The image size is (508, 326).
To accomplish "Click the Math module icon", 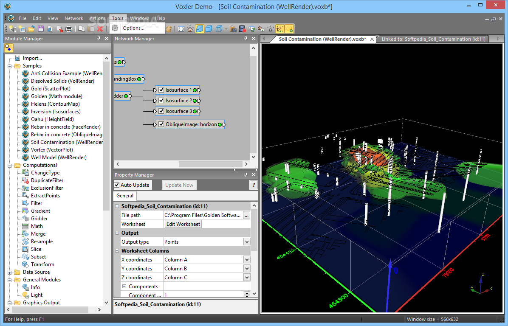I will coord(25,226).
